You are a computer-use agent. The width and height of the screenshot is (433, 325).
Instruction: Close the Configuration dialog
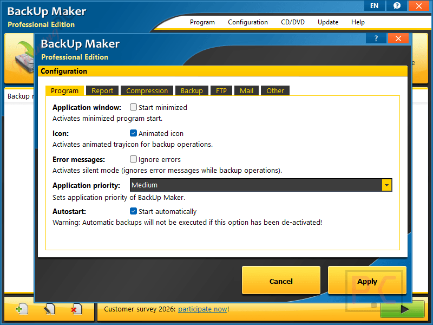398,38
